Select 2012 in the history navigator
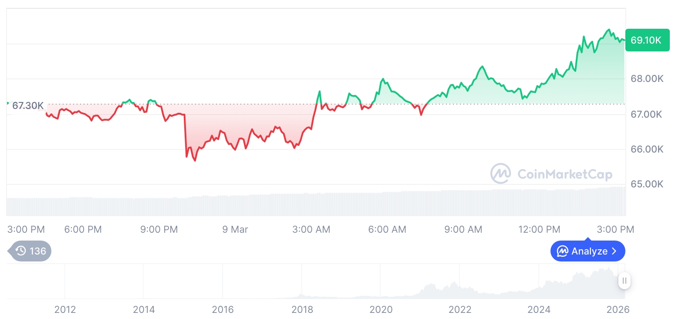This screenshot has width=682, height=319. click(x=65, y=310)
